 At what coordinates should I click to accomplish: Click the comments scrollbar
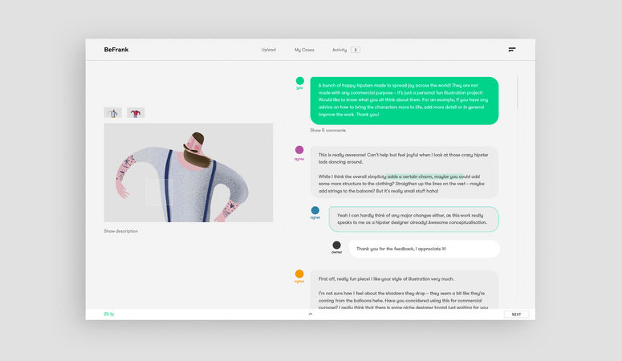(x=518, y=93)
